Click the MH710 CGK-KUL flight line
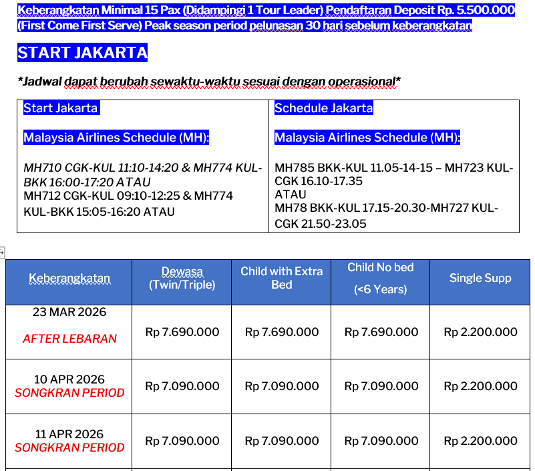The image size is (535, 471). pyautogui.click(x=142, y=169)
